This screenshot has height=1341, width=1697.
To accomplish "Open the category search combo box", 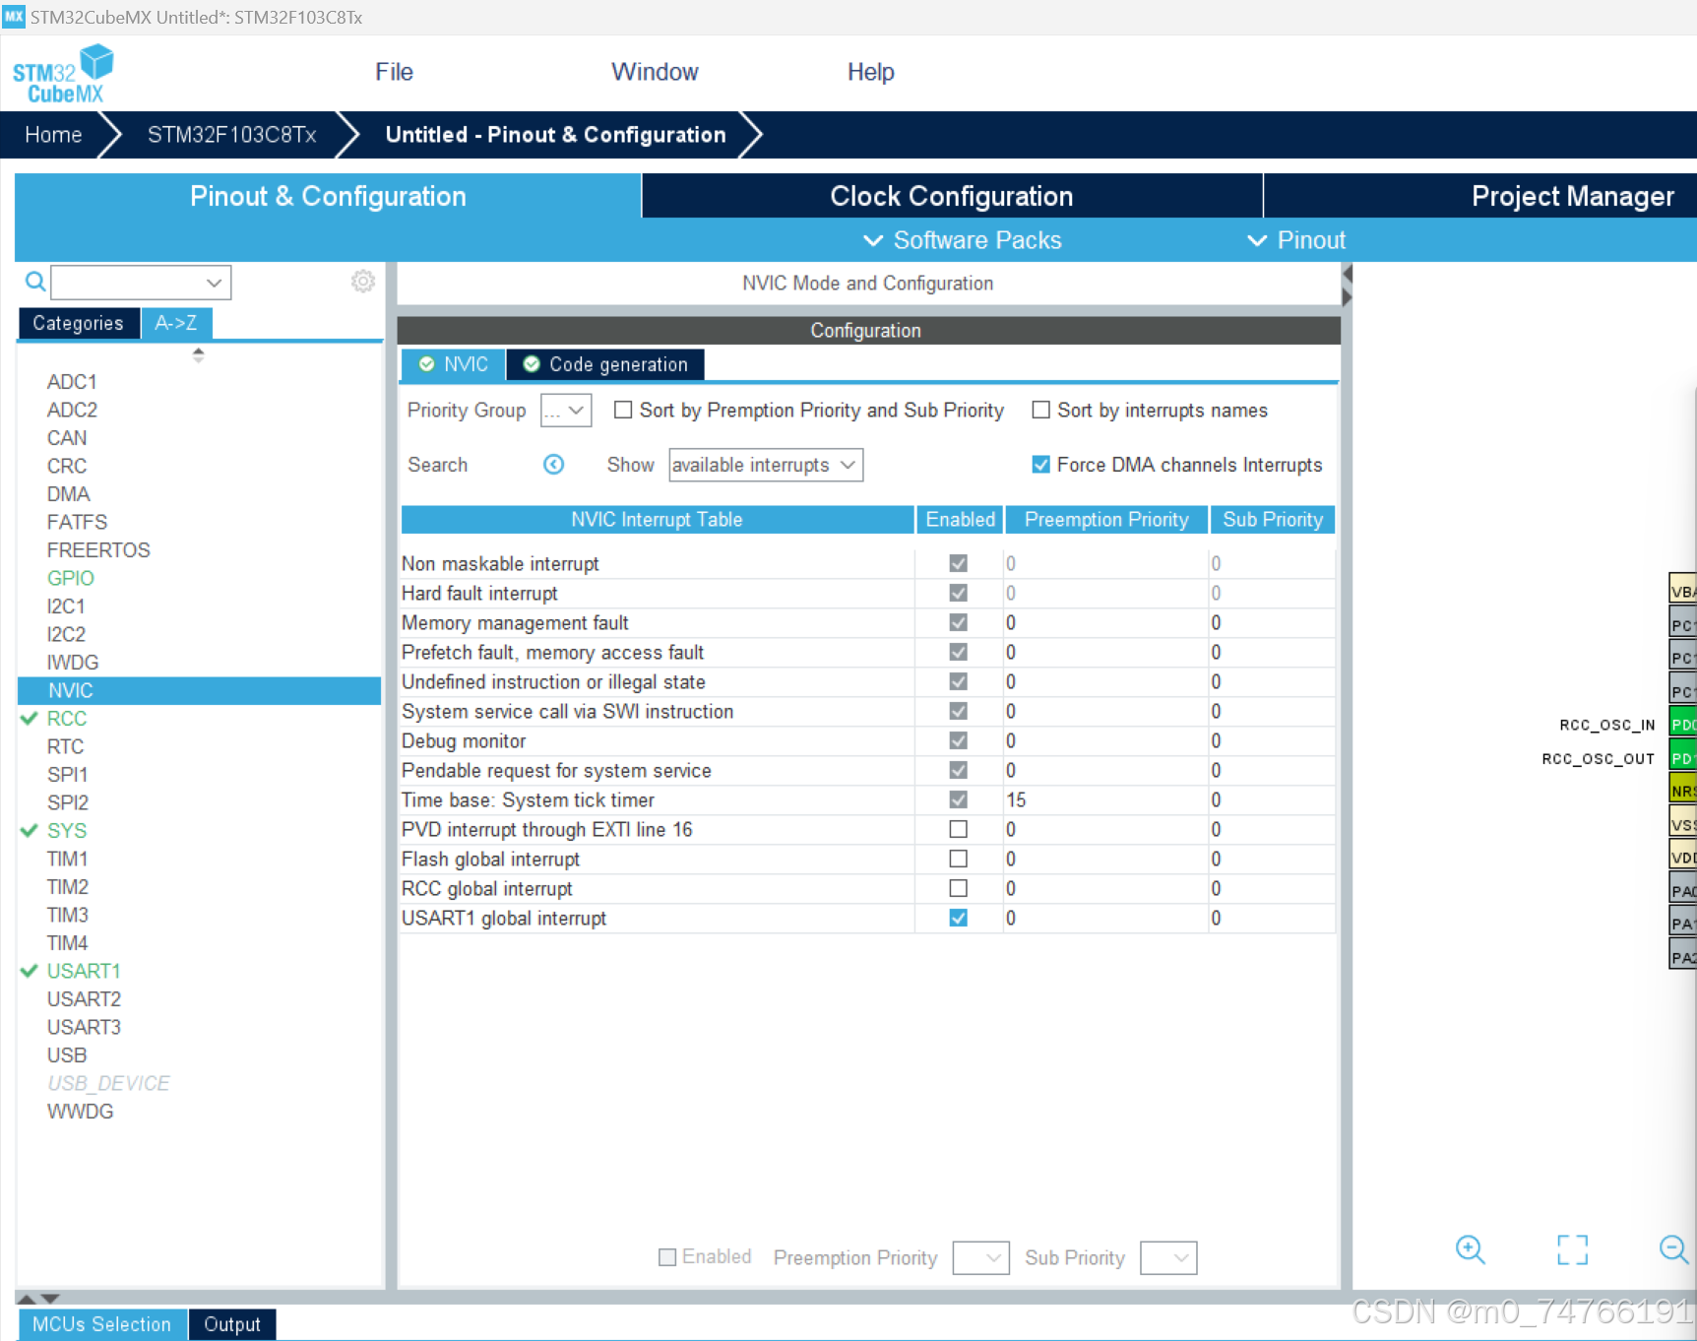I will point(141,283).
